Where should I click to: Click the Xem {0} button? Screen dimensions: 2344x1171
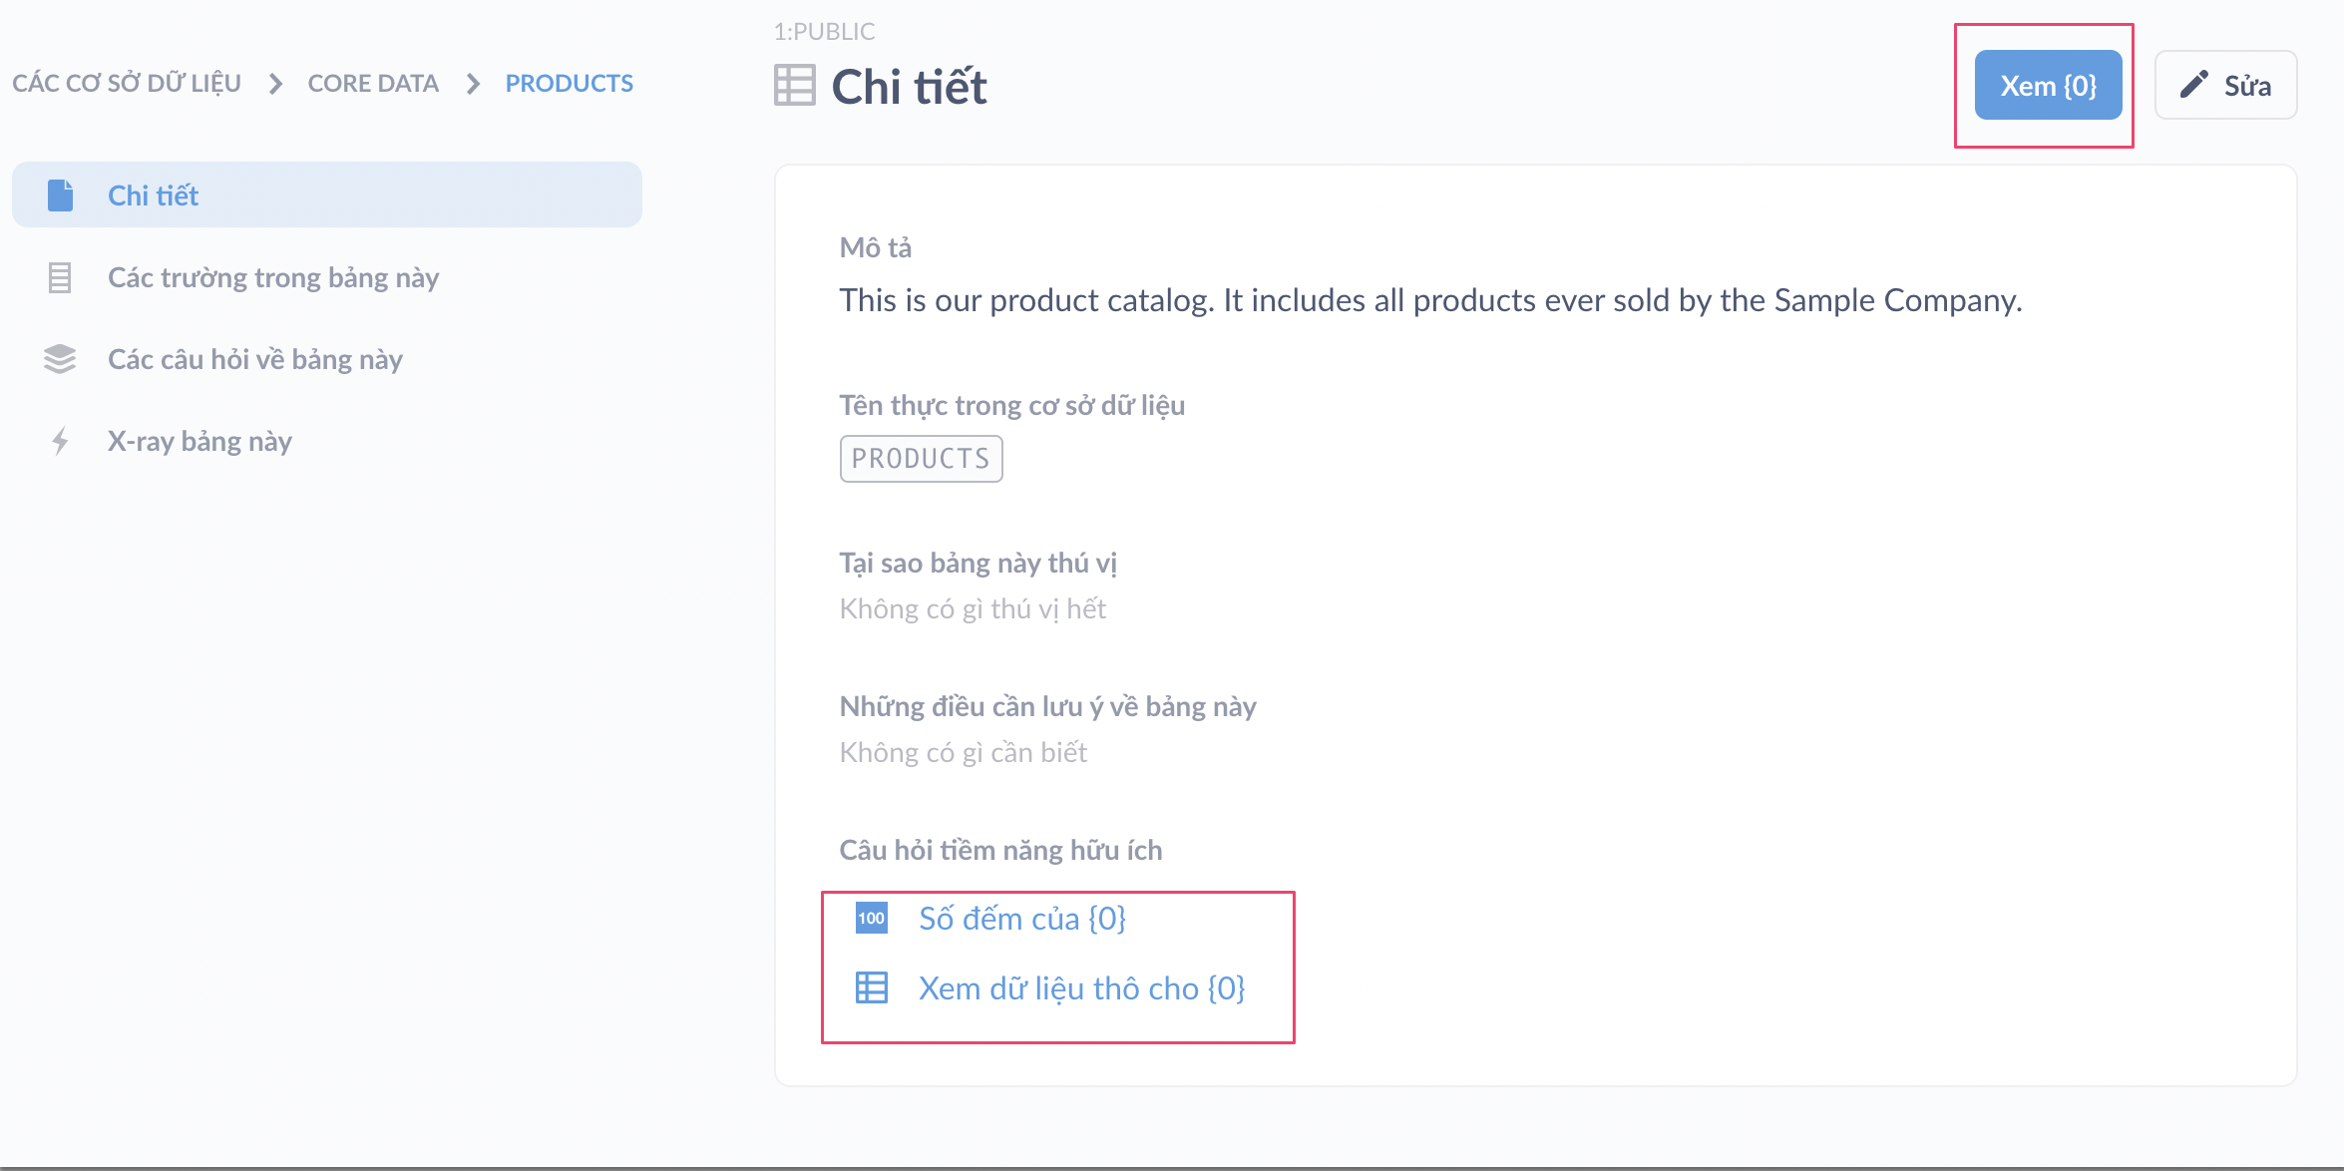tap(2047, 85)
